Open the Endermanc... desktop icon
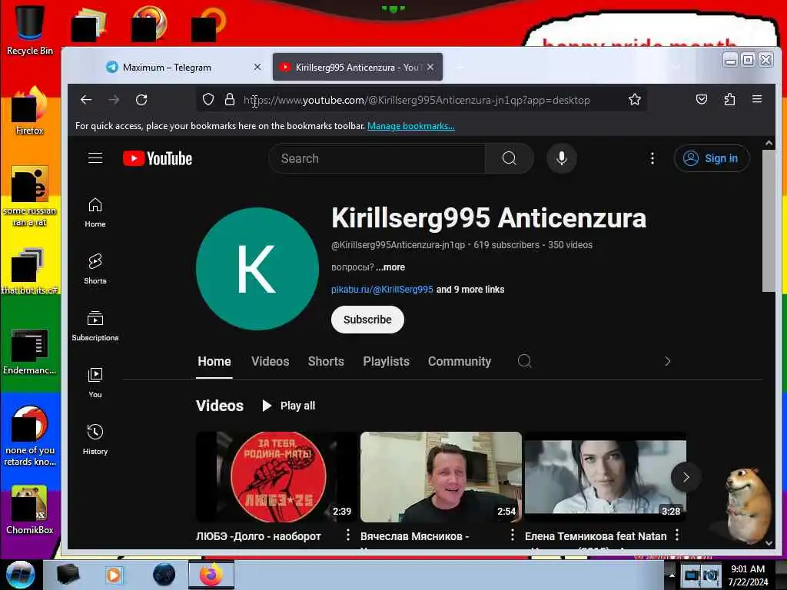The height and width of the screenshot is (590, 787). [x=30, y=351]
